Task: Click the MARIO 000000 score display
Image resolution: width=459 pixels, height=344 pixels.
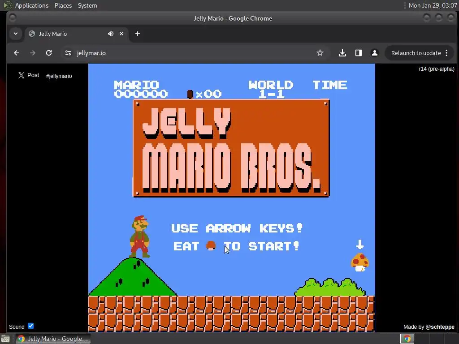Action: [140, 89]
